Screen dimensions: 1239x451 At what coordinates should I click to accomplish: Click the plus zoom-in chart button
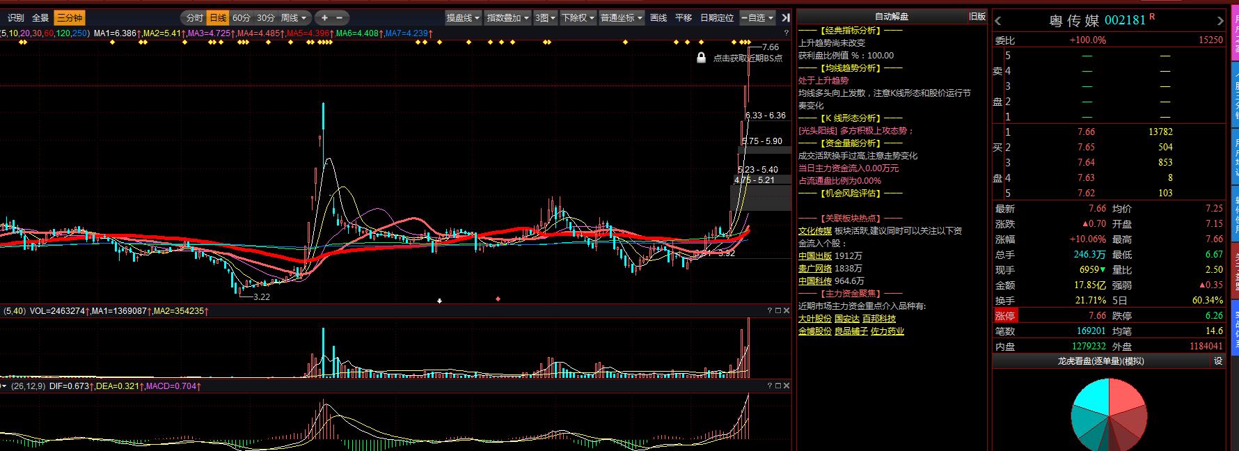[x=324, y=17]
